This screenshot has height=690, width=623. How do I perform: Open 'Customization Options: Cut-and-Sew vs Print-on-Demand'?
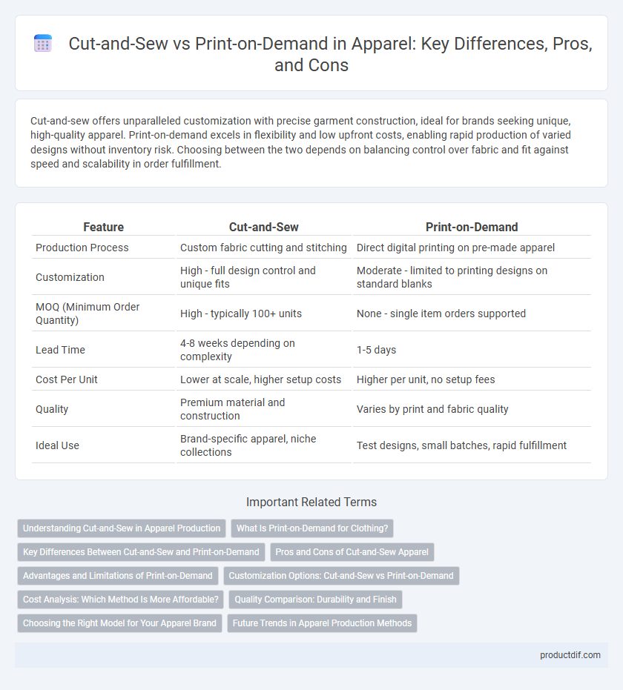[341, 576]
